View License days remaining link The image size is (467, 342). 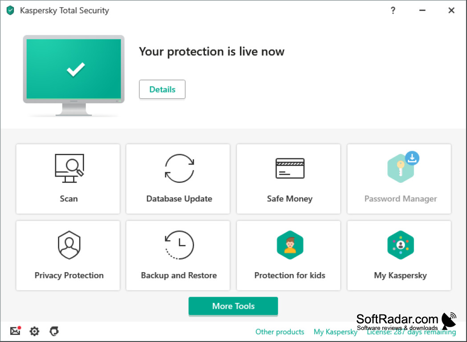pos(411,332)
